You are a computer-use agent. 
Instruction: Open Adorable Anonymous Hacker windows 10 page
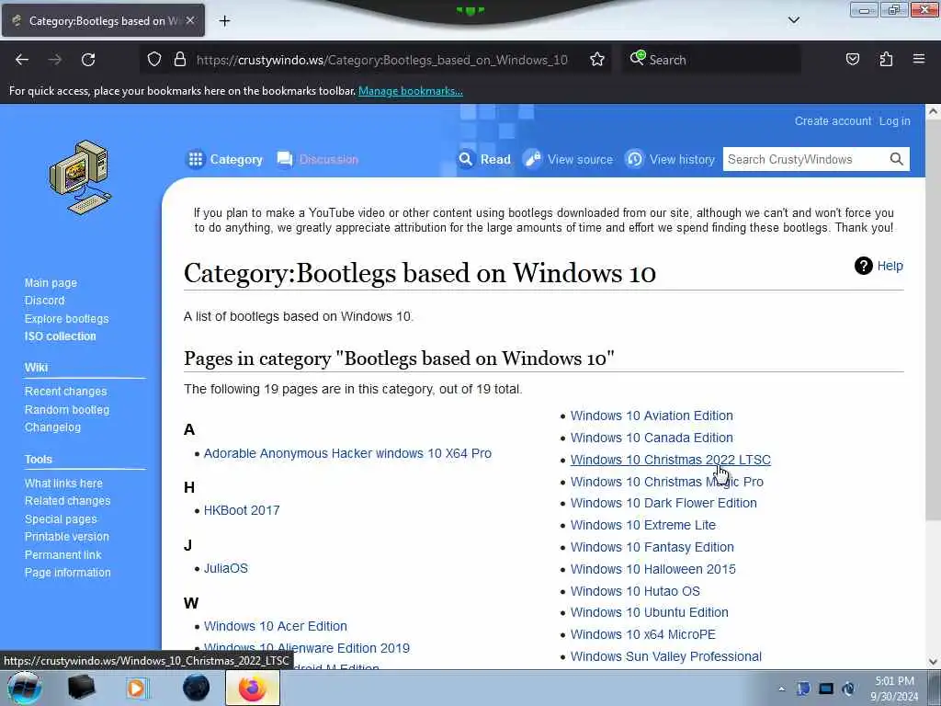(x=347, y=453)
